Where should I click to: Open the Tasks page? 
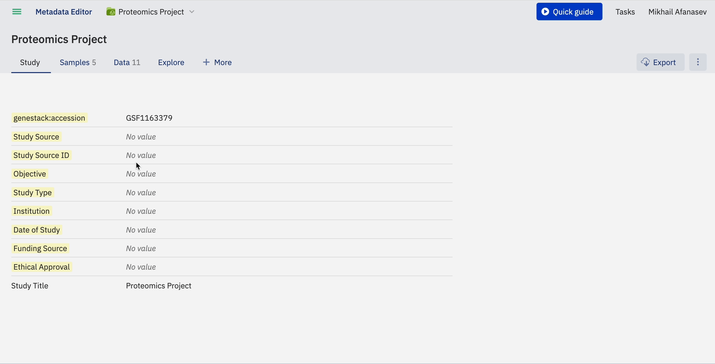[x=625, y=12]
